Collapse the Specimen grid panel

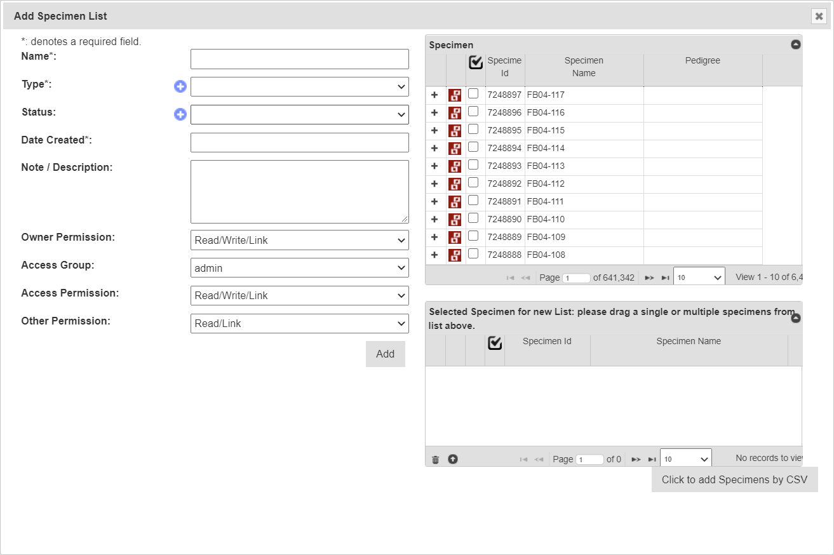pos(795,44)
